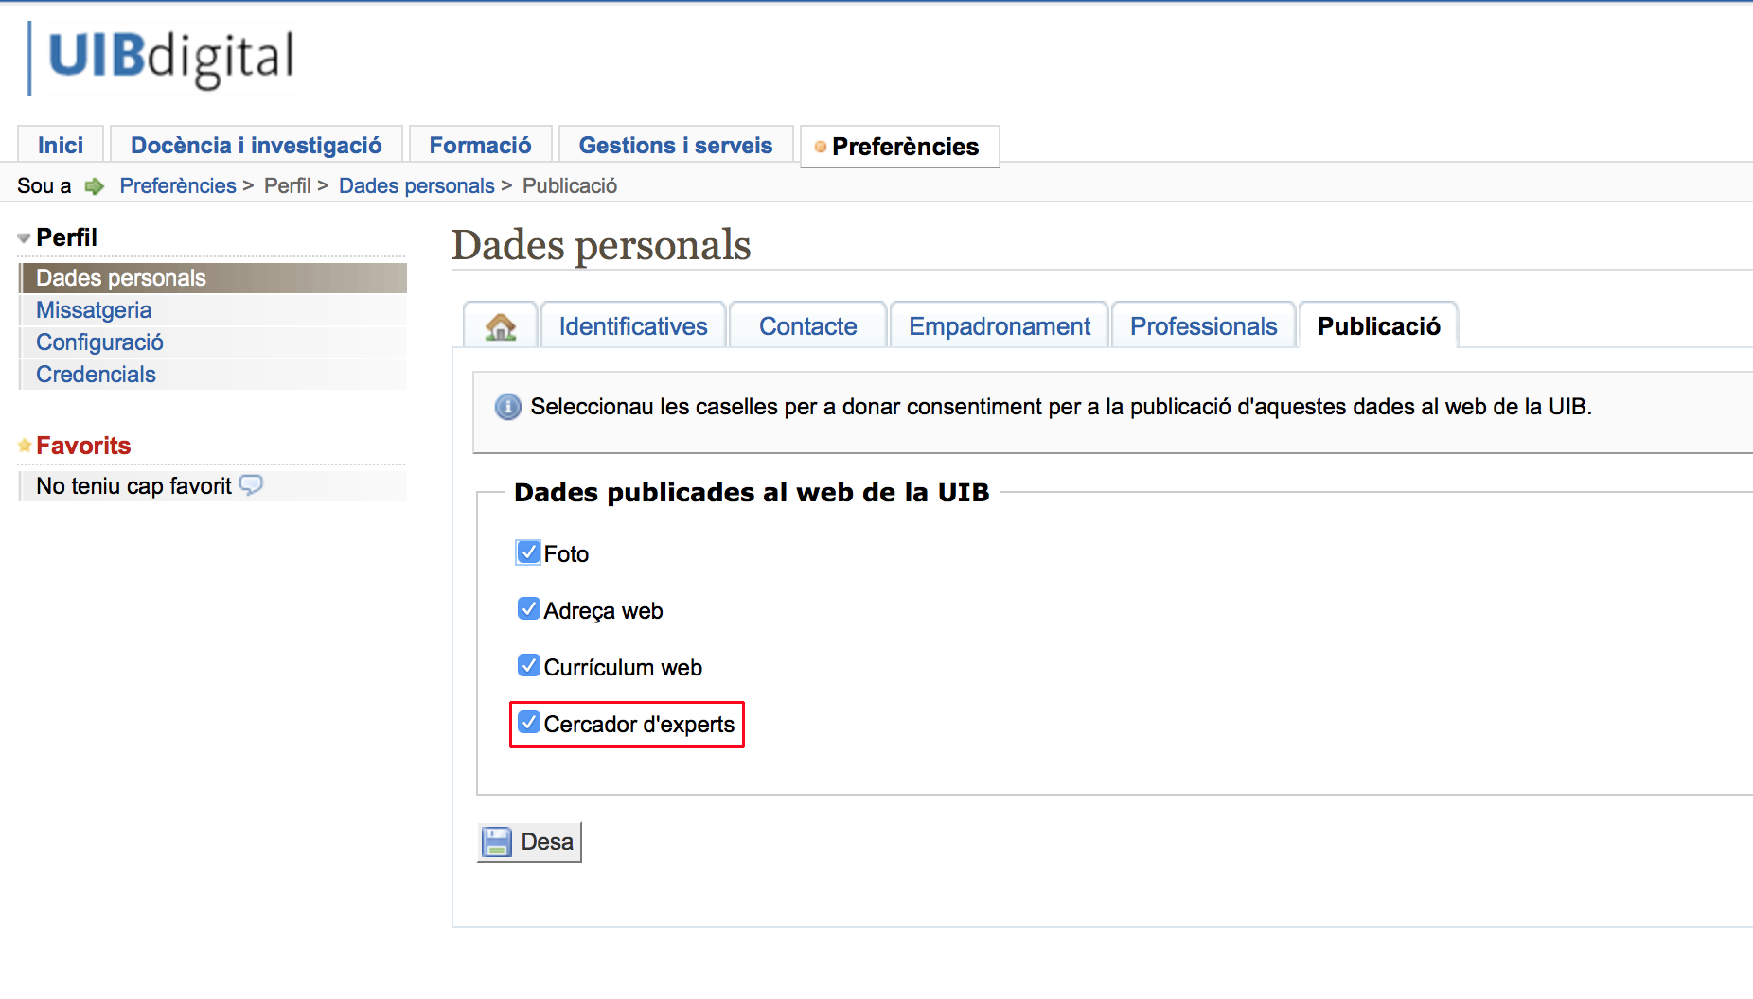Screen dimensions: 1753x999
Task: Collapse the Perfil section triangle
Action: 24,238
